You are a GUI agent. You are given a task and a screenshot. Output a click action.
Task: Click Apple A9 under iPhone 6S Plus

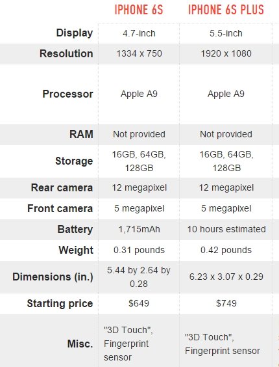point(226,94)
